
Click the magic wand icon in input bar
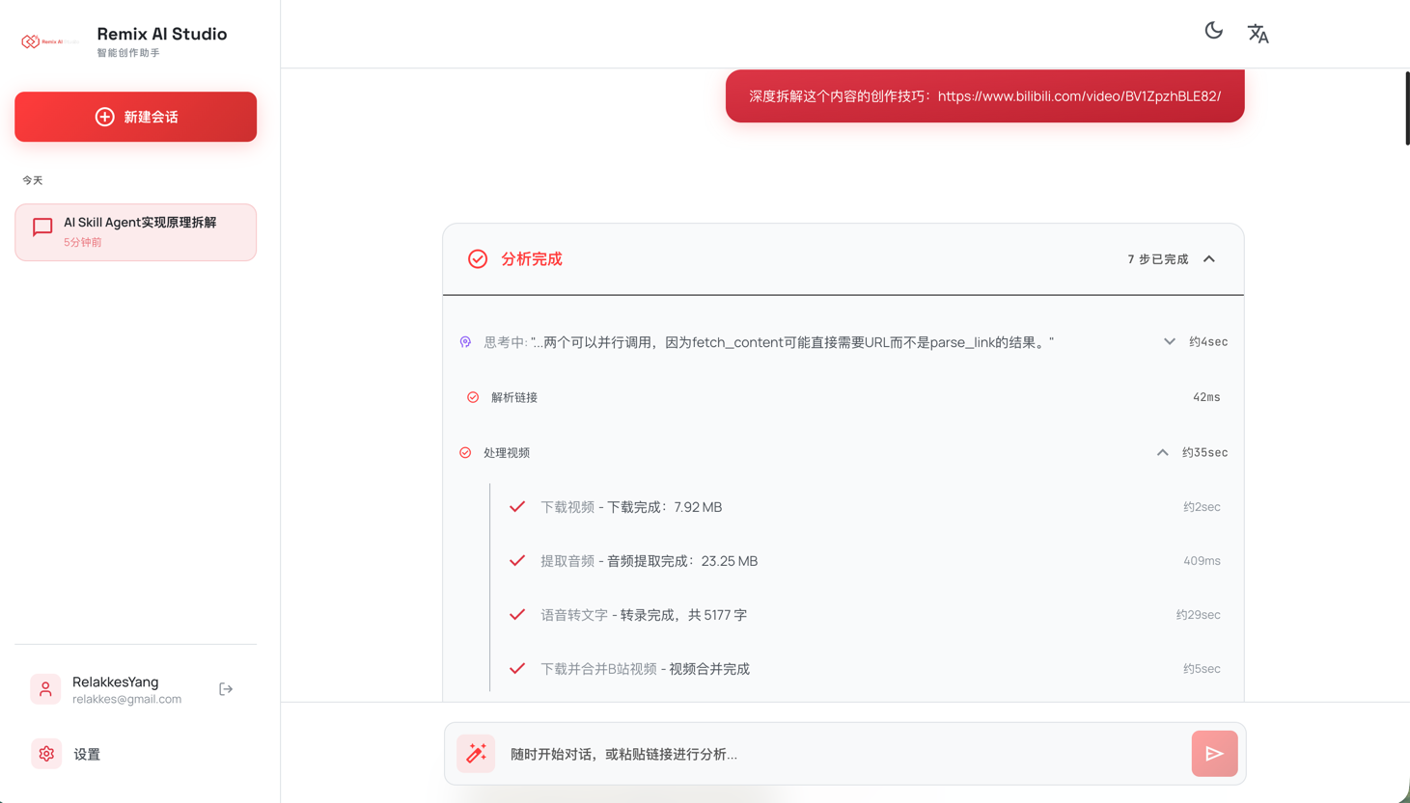476,754
